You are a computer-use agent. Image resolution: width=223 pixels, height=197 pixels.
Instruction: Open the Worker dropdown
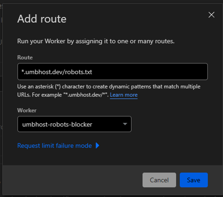74,124
